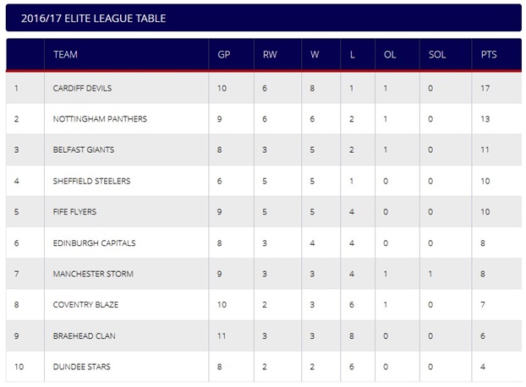Click the Belfast Giants team name

point(84,150)
